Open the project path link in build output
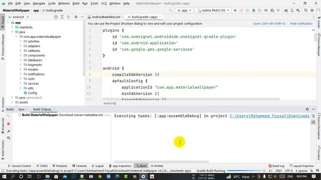Screen dimensions: 321x180 pos(269,116)
